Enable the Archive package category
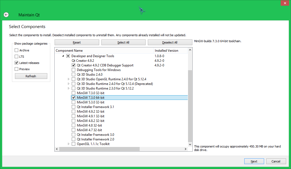Screen dimensions: 291x169 click(17, 50)
